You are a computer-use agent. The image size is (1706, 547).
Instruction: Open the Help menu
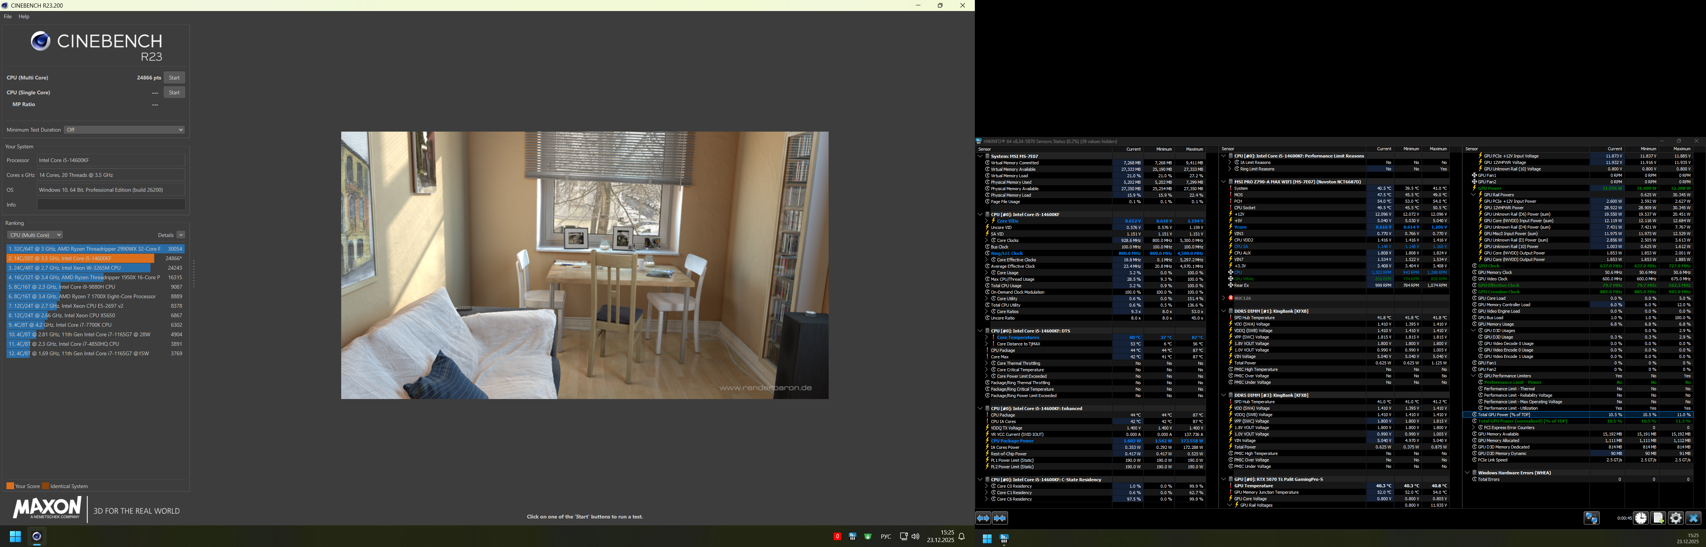[x=24, y=16]
